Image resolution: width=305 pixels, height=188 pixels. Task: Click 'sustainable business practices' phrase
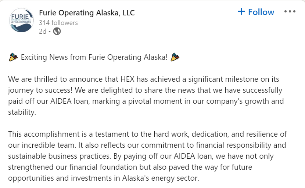click(x=60, y=156)
